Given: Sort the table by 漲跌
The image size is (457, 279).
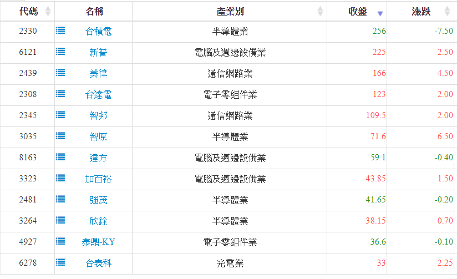Looking at the screenshot, I should (x=422, y=12).
